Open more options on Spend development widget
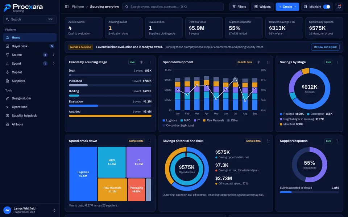 point(268,62)
